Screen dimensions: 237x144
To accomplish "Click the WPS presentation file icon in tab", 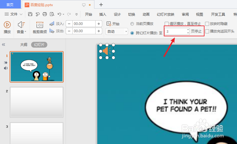I will point(27,5).
